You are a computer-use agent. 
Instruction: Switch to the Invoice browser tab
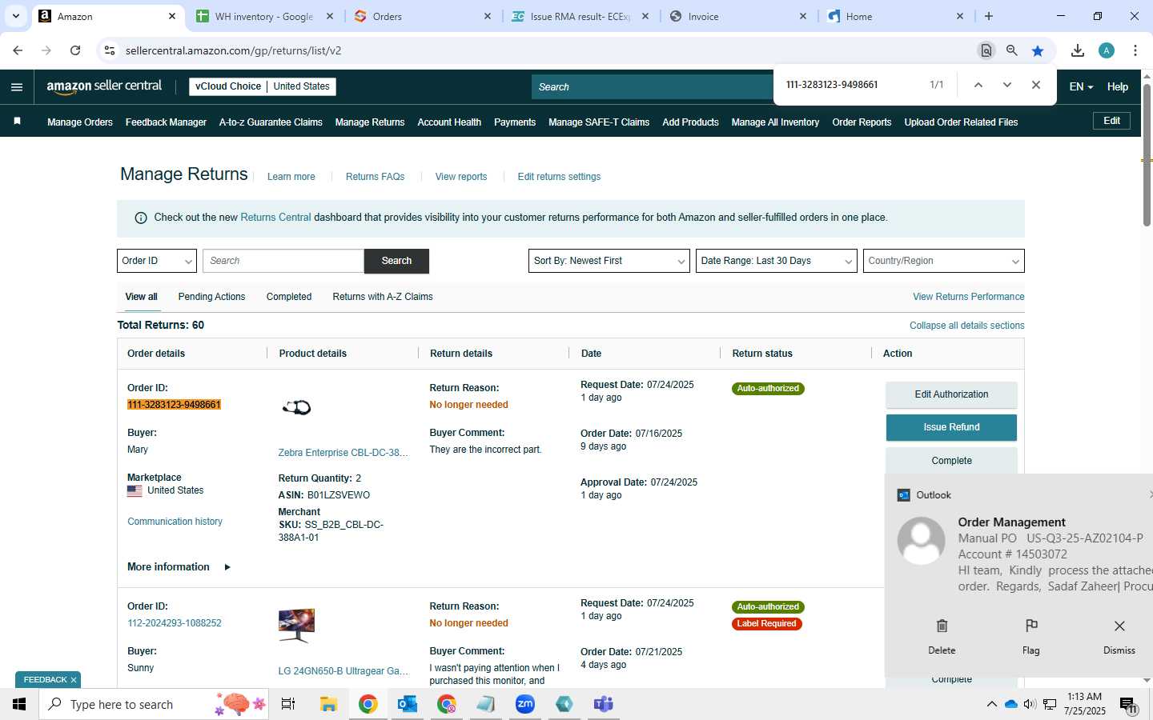click(738, 16)
